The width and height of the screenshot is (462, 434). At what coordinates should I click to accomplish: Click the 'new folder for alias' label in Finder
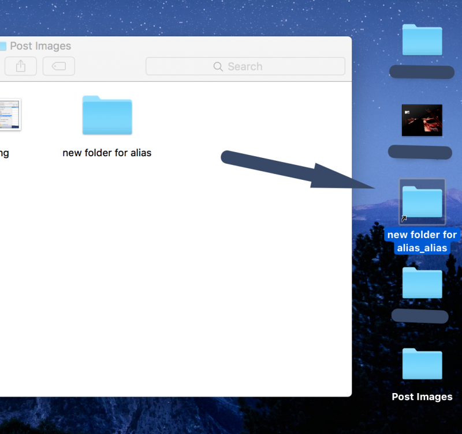click(x=107, y=153)
